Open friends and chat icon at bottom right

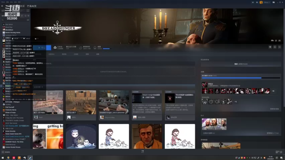(x=281, y=152)
